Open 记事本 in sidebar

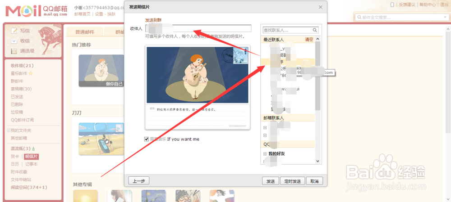pyautogui.click(x=32, y=164)
